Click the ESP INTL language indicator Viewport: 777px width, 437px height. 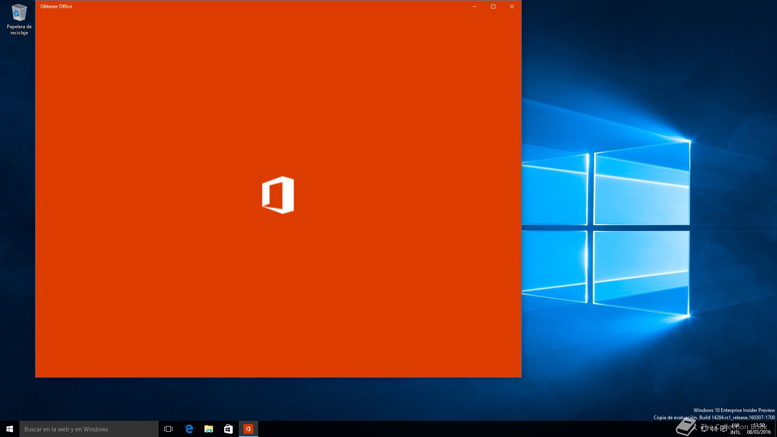point(735,429)
